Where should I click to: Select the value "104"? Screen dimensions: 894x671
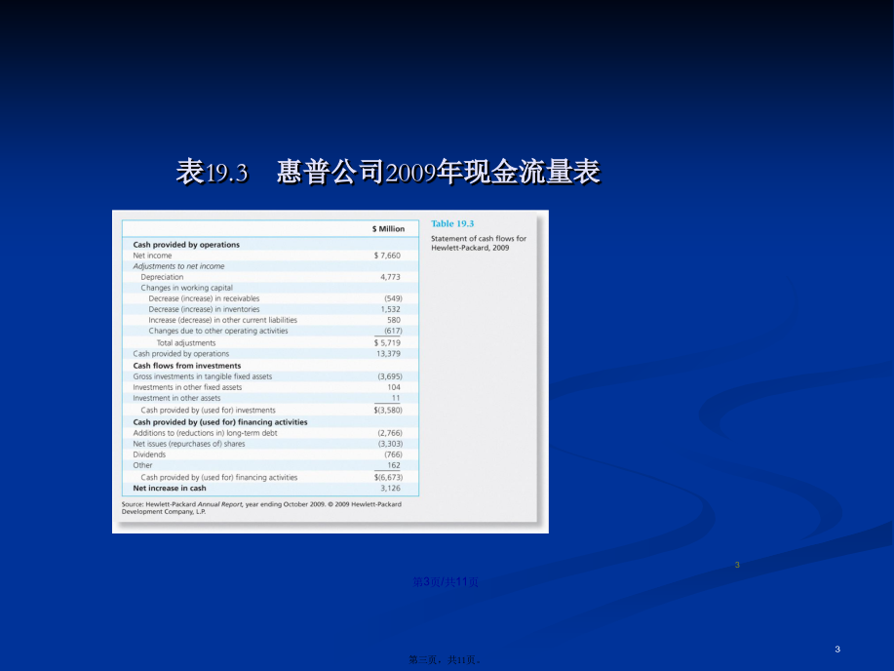394,388
